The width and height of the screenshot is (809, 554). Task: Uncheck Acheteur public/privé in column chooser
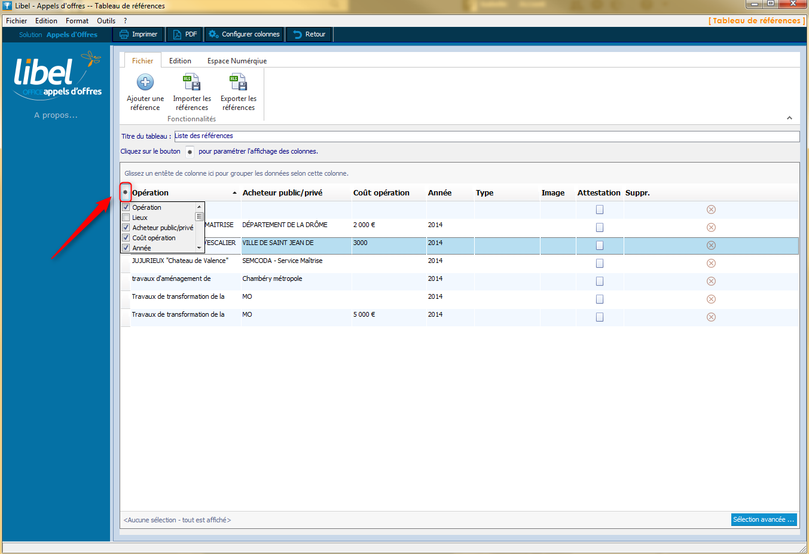pos(126,228)
